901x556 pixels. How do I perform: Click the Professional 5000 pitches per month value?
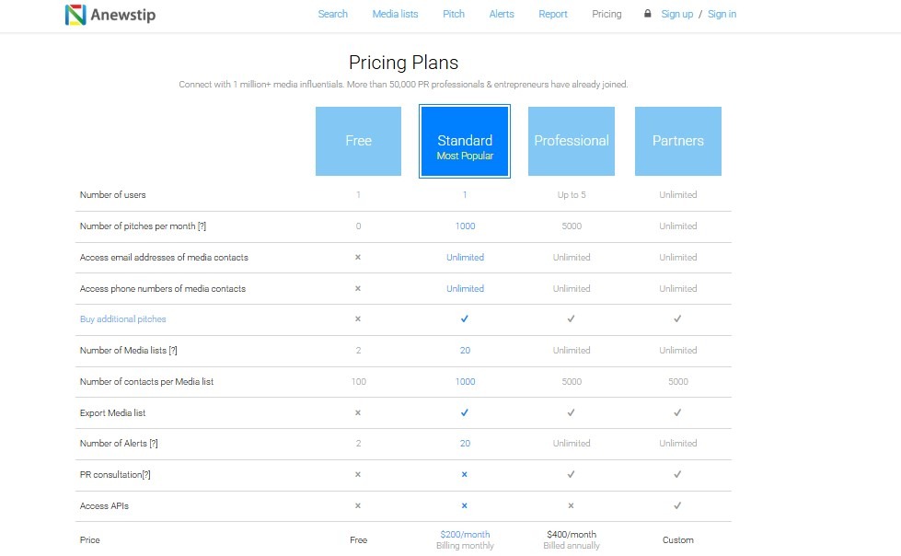[x=572, y=226]
